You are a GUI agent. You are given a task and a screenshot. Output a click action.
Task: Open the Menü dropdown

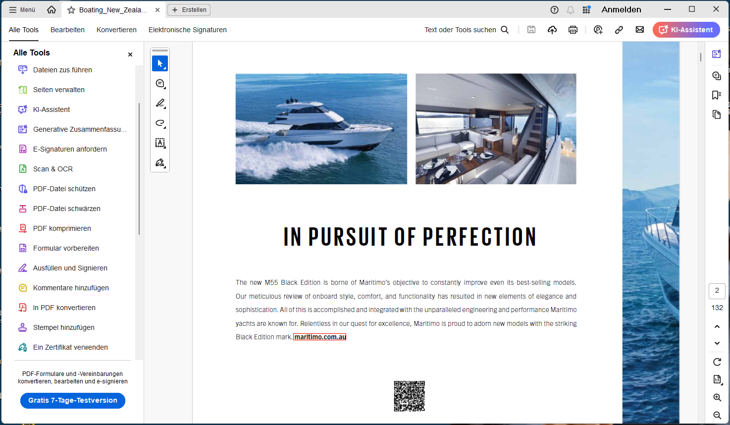[22, 9]
